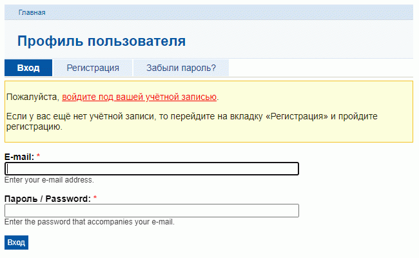Click the sentence about not having an account
Screen dimensions: 419x258
pos(192,121)
